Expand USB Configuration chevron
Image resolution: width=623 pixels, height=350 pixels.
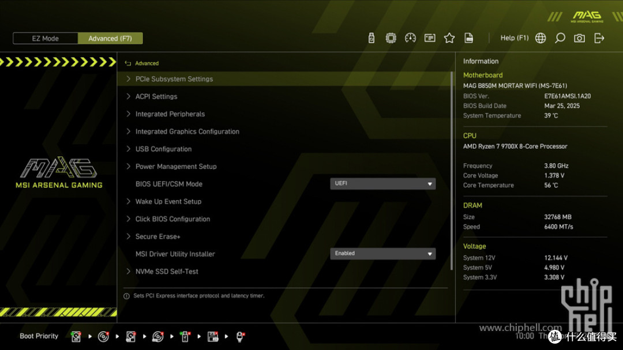pos(128,149)
